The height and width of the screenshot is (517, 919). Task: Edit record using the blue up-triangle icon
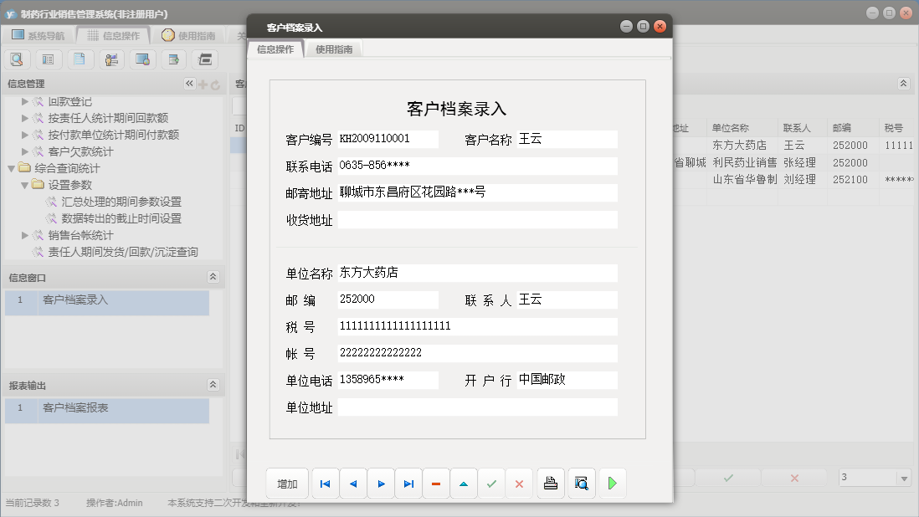[x=464, y=483]
